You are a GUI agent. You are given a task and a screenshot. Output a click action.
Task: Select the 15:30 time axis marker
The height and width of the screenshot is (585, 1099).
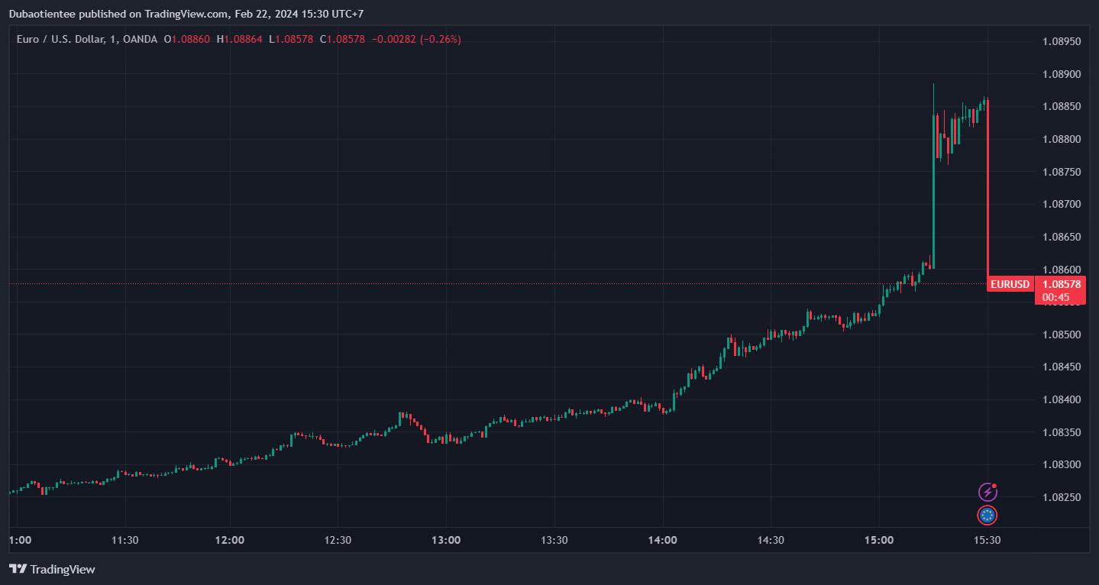click(x=987, y=540)
